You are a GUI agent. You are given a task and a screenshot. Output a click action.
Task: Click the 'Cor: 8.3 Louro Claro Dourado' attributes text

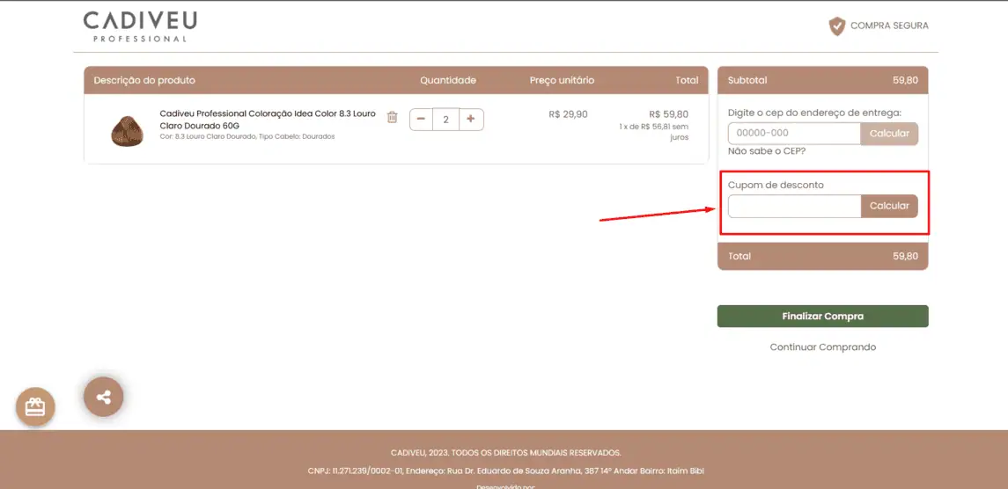(246, 137)
